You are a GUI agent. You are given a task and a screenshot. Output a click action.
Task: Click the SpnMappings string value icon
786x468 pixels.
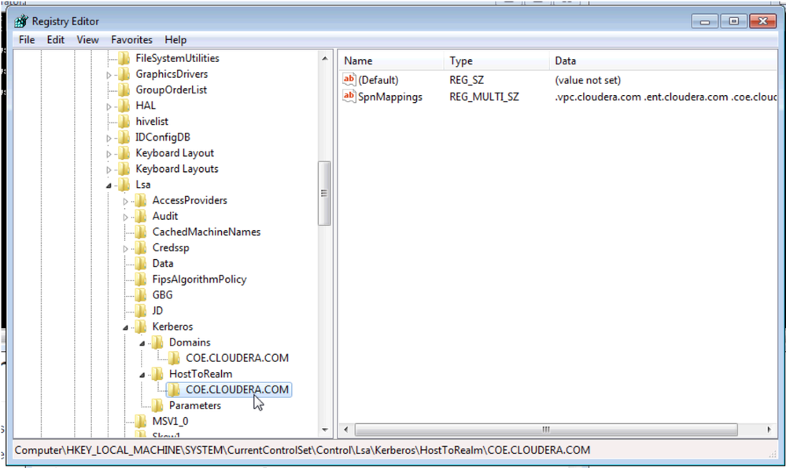349,96
